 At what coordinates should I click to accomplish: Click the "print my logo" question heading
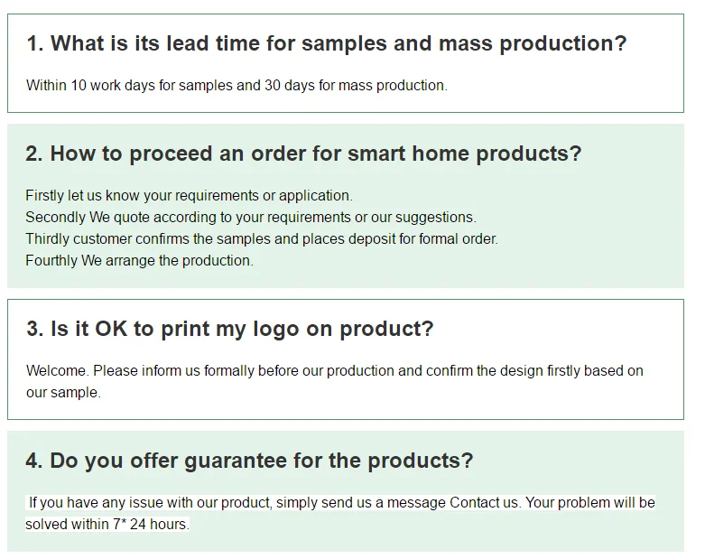pos(229,329)
